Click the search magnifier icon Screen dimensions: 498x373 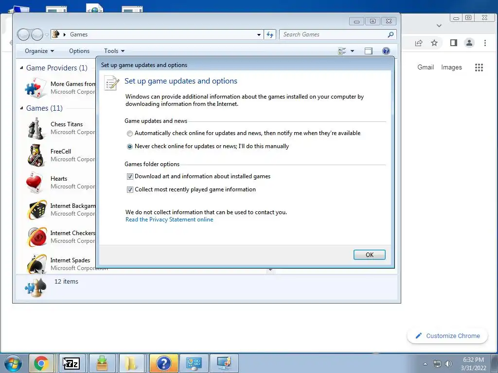click(391, 34)
